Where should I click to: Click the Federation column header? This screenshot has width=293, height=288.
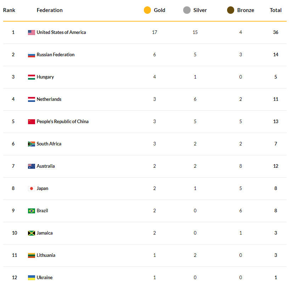[50, 10]
